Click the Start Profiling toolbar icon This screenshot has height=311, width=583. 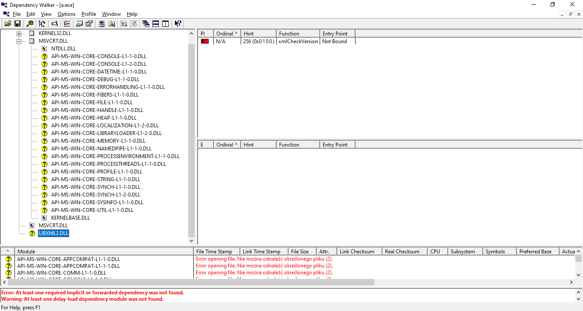pos(124,23)
